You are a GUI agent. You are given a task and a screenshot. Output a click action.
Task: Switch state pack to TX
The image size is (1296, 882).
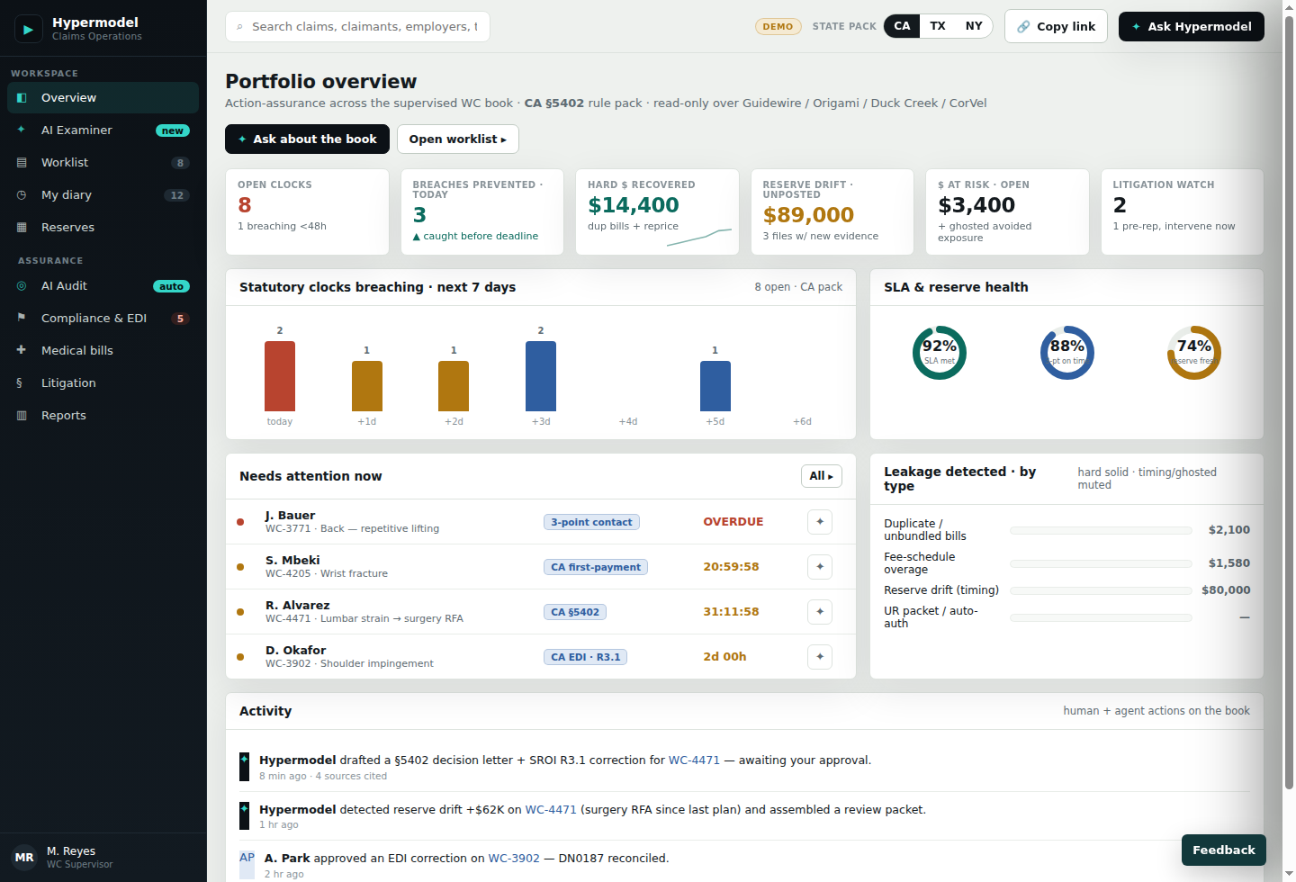pyautogui.click(x=938, y=26)
